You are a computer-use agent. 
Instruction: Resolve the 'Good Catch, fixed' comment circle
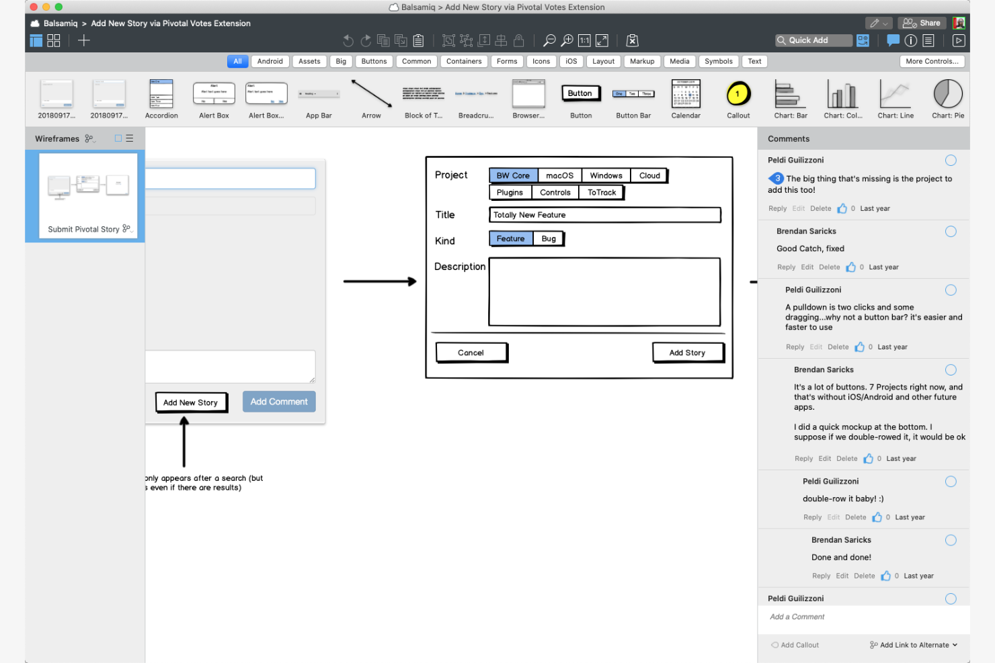click(x=951, y=232)
